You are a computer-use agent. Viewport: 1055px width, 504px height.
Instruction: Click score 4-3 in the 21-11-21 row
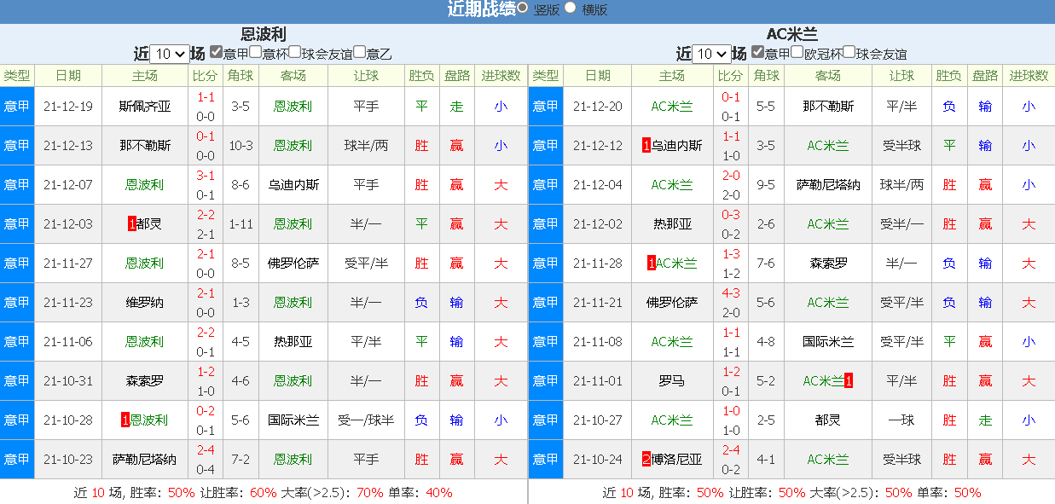click(731, 293)
